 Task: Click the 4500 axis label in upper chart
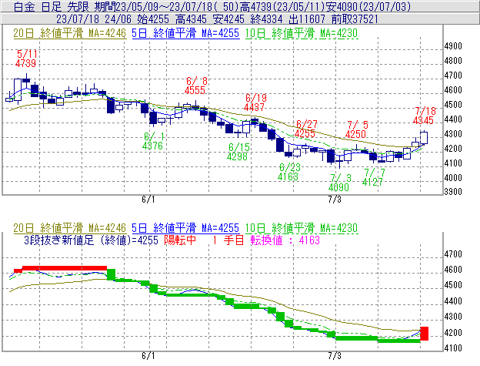453,105
